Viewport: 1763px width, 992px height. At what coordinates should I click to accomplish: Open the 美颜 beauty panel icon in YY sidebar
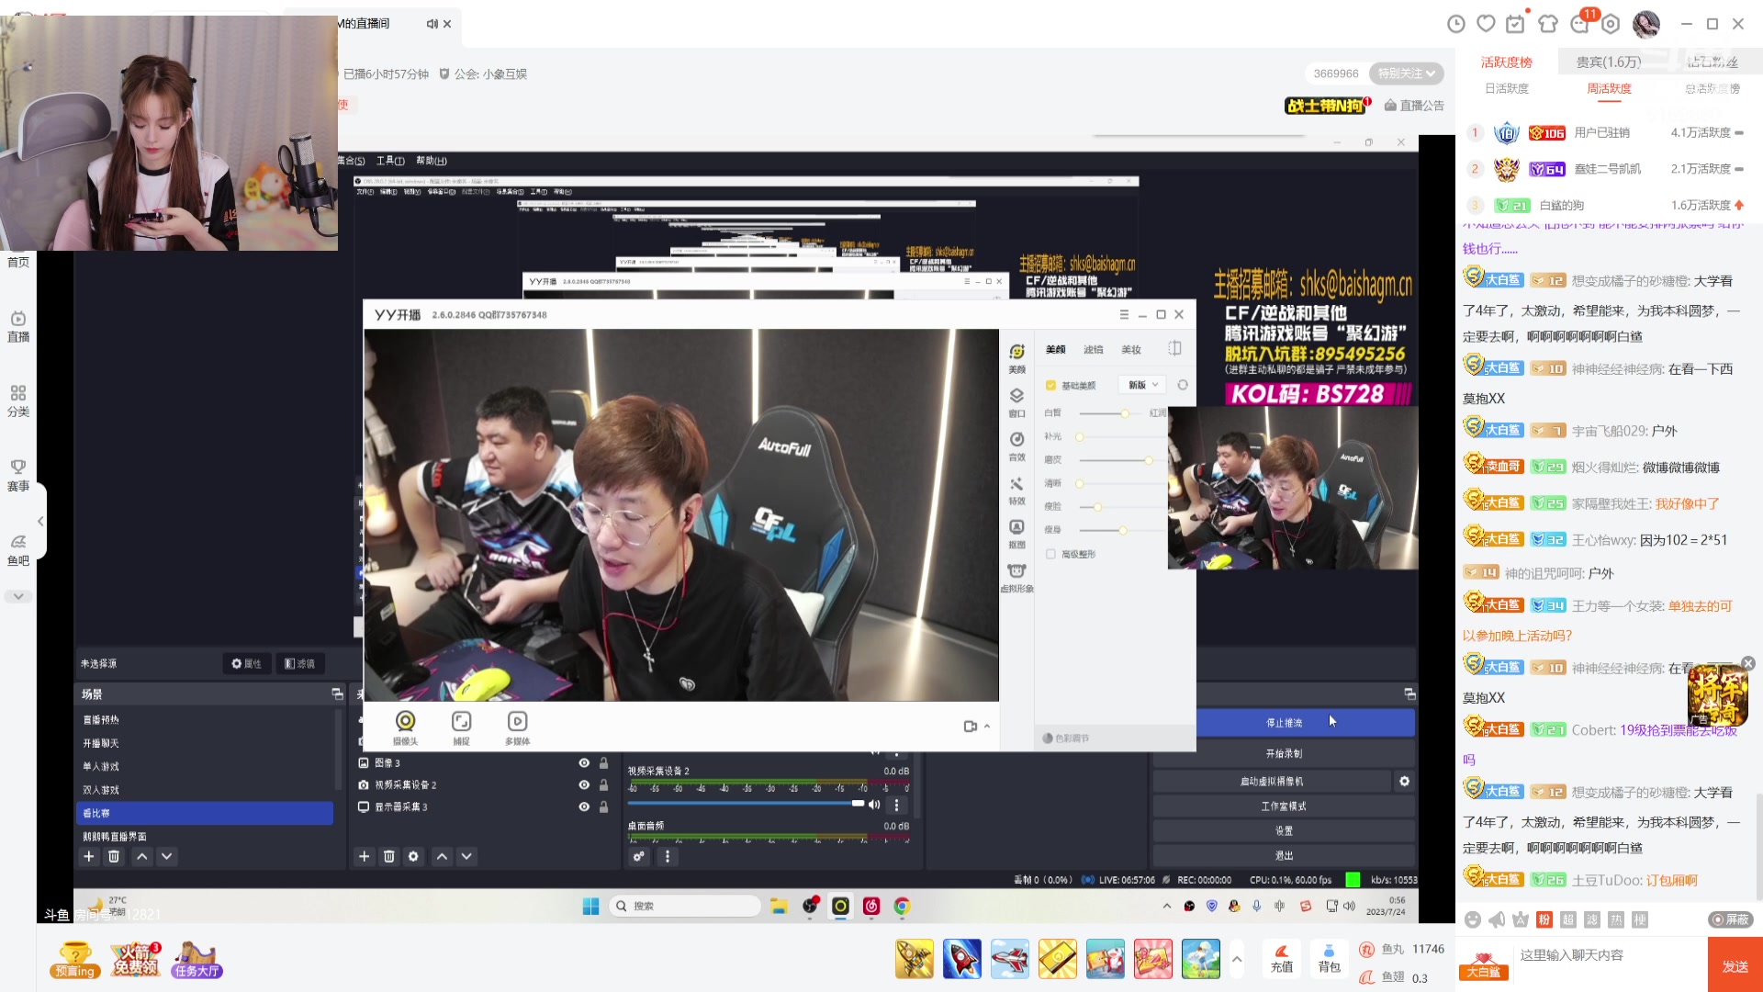click(1016, 357)
